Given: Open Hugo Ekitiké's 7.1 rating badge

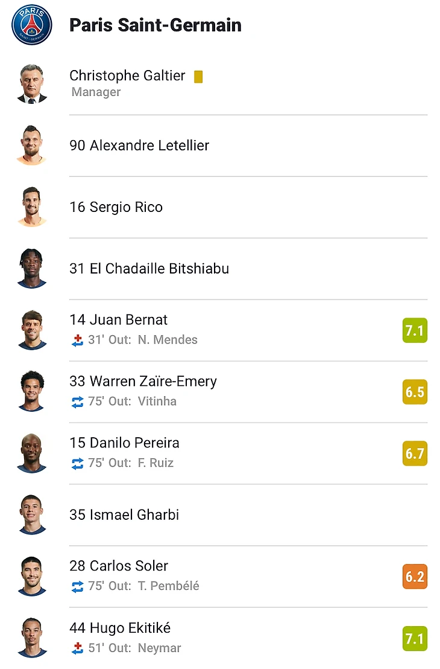Looking at the screenshot, I should [415, 638].
